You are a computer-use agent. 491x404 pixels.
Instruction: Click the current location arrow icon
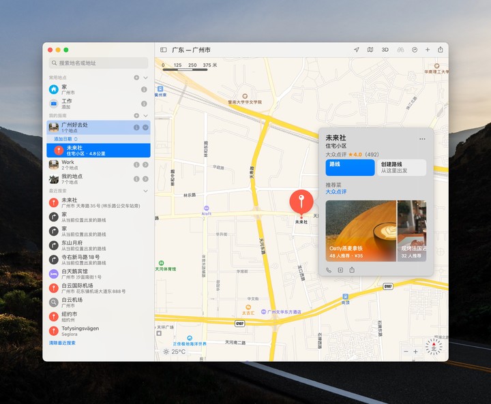pos(356,50)
